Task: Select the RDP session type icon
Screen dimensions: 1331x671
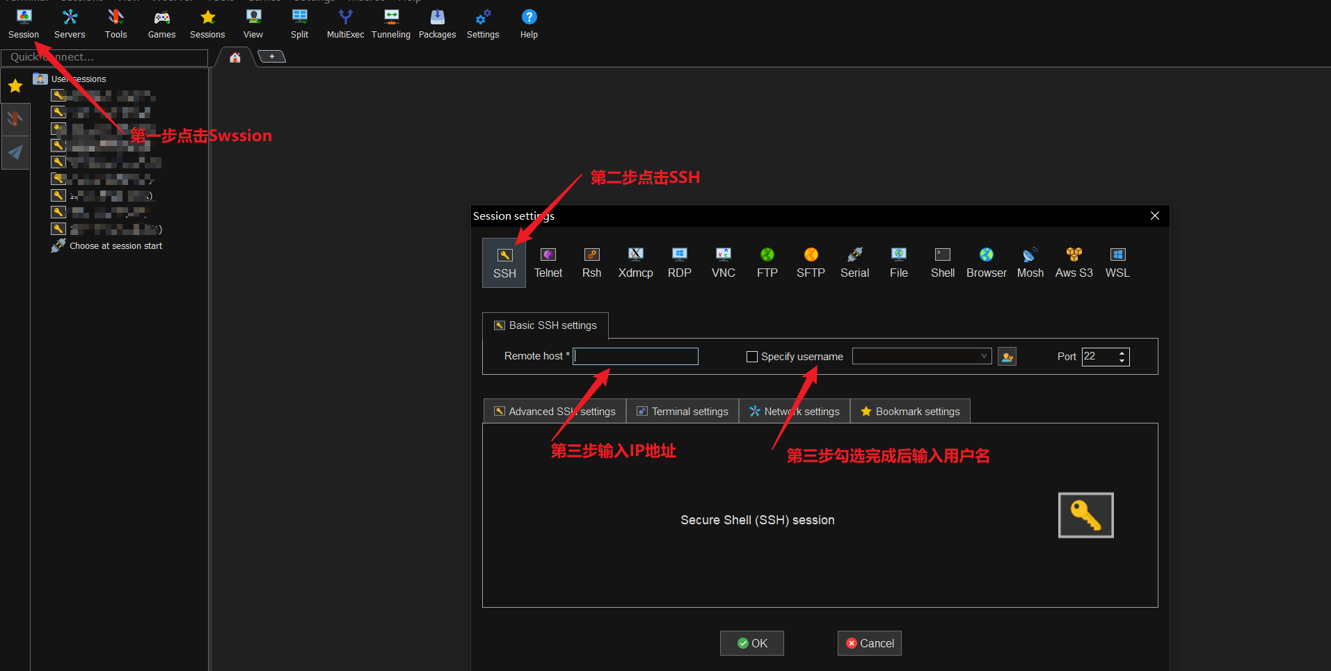Action: click(679, 262)
